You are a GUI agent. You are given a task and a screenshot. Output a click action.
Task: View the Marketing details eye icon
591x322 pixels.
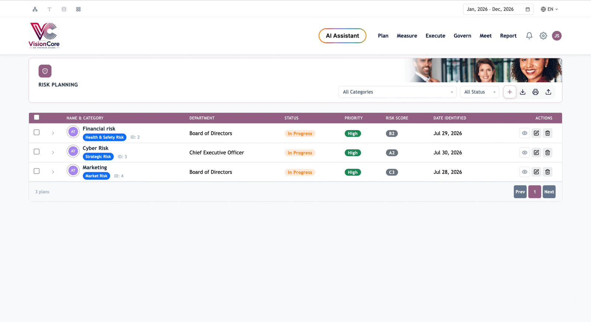(525, 172)
